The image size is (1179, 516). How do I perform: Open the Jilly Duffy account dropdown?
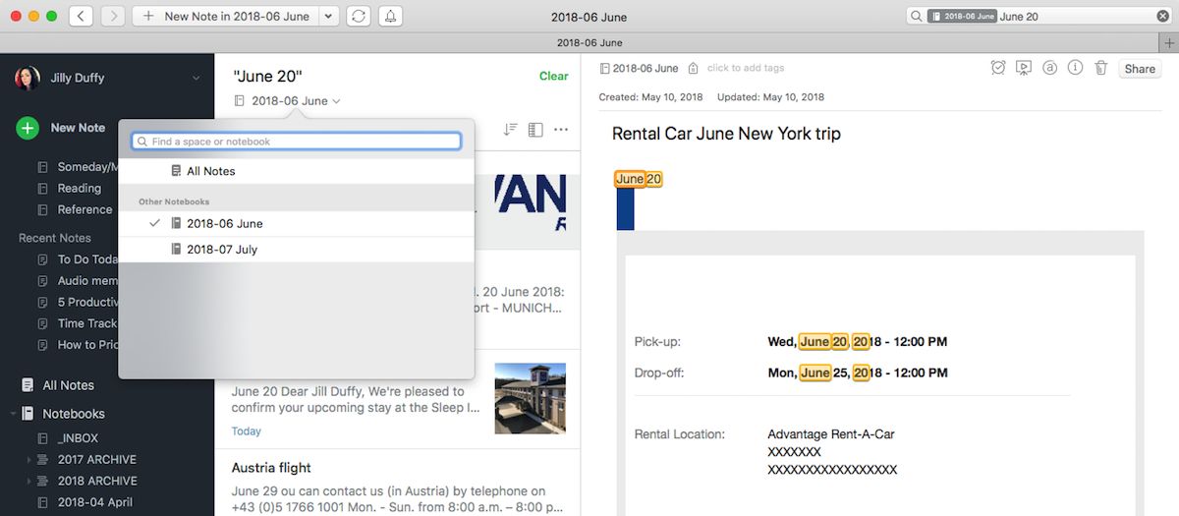[196, 78]
